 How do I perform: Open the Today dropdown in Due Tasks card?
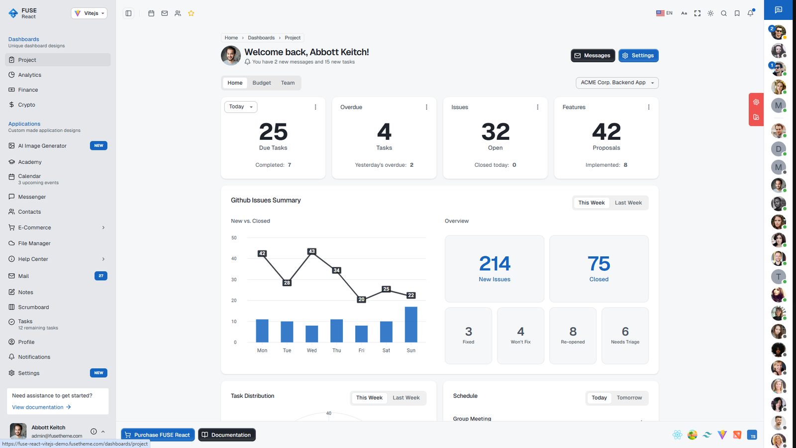[241, 107]
